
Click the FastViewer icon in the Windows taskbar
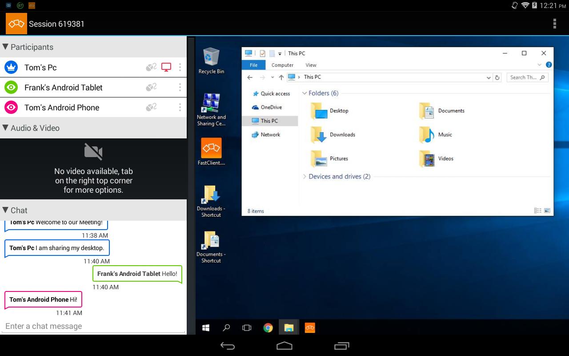[310, 328]
